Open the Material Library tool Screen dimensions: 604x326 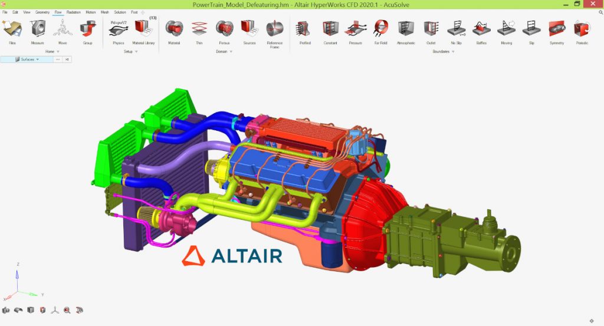(x=142, y=29)
